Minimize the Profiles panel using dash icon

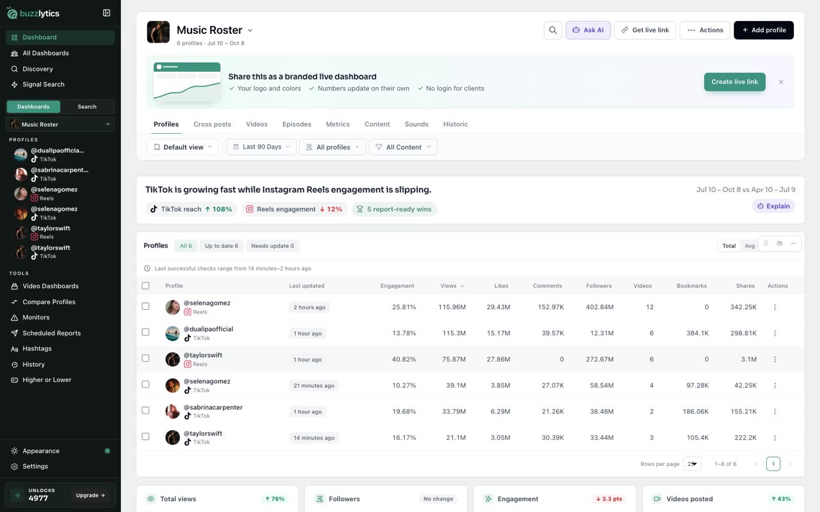click(793, 244)
